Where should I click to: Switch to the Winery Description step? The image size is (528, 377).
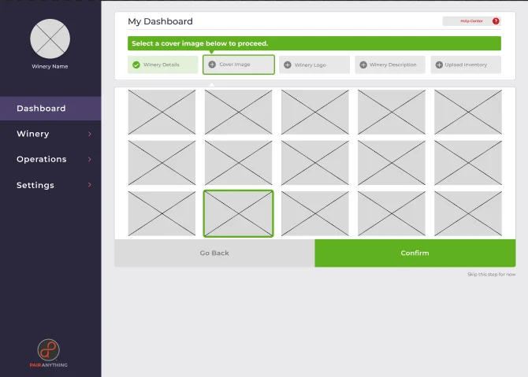pos(390,65)
